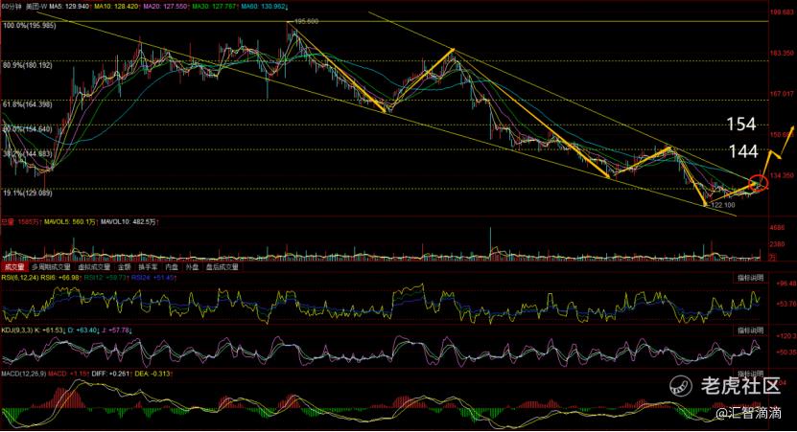The image size is (797, 432).
Task: Click the 19.1%(129.089) Fibonacci level label
Action: (x=28, y=193)
